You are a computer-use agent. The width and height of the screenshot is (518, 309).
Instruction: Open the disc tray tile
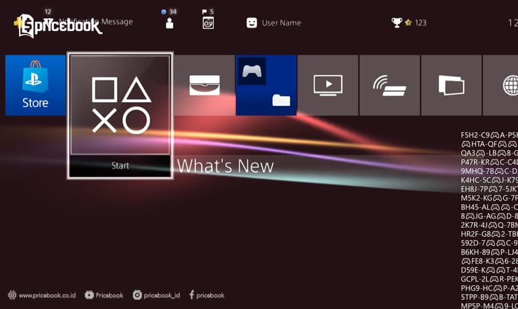coord(204,85)
